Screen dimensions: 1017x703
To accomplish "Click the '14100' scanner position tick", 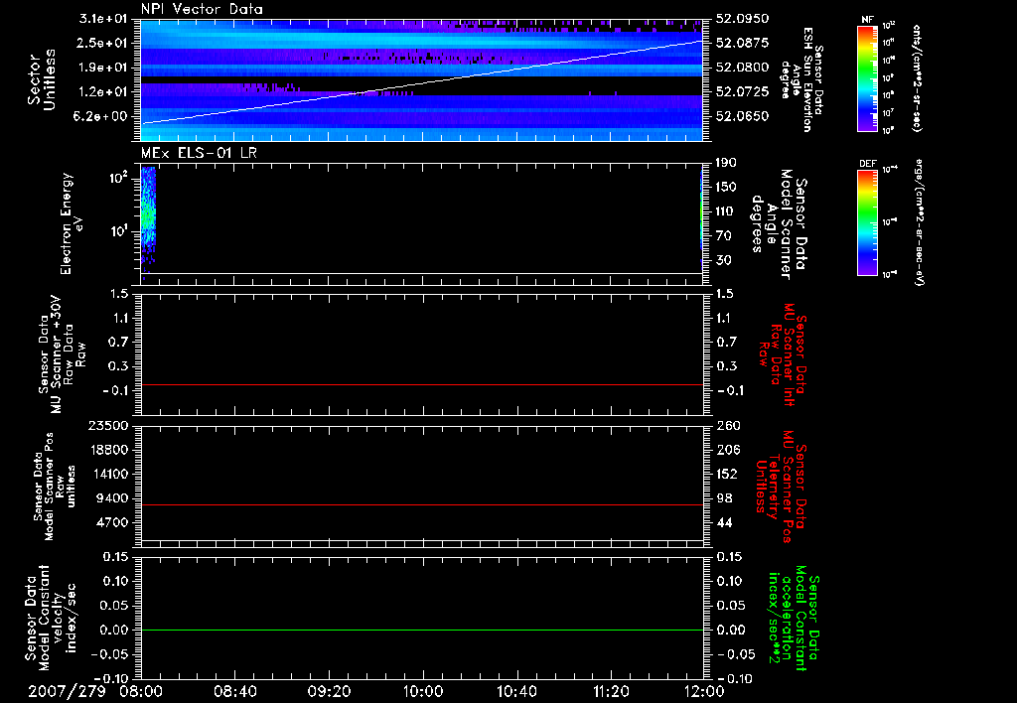I will click(x=107, y=474).
